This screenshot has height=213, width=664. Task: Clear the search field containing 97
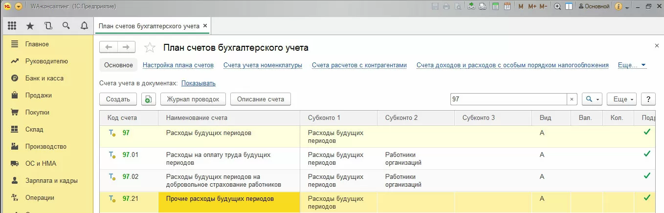572,99
